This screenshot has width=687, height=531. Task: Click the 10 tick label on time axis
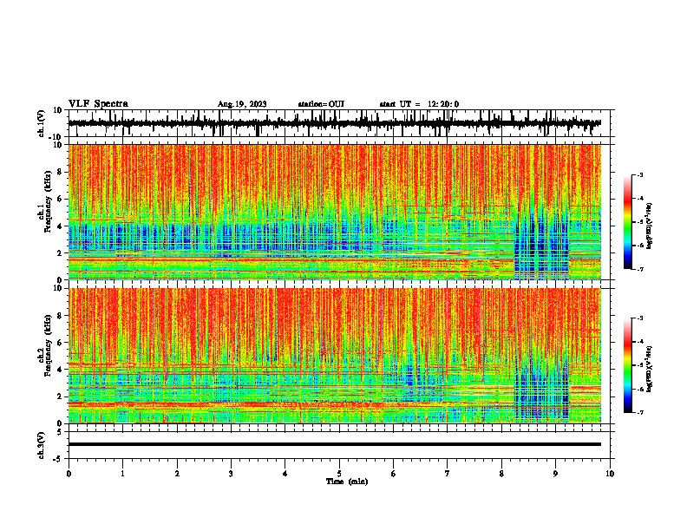tap(610, 474)
